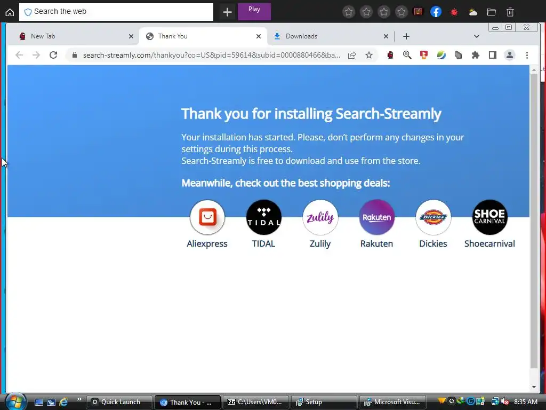Open the Microsoft Visu... taskbar button
Screen dimensions: 546x410
click(x=392, y=402)
